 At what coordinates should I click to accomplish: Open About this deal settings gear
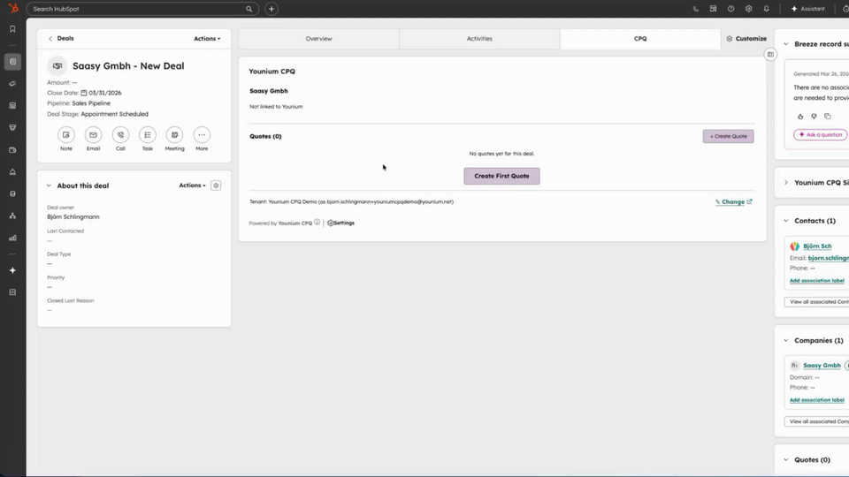216,185
